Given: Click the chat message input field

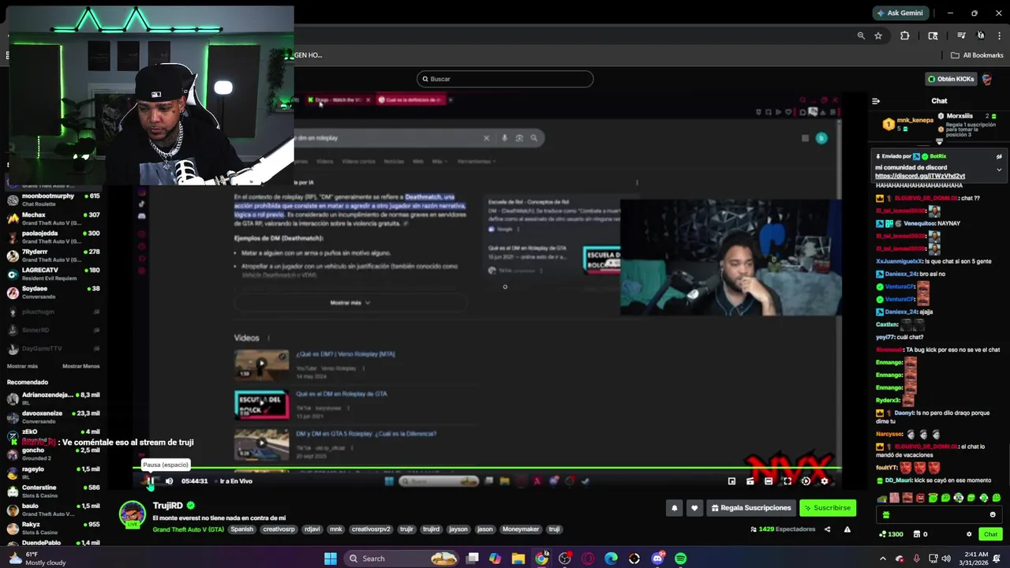Looking at the screenshot, I should coord(939,514).
